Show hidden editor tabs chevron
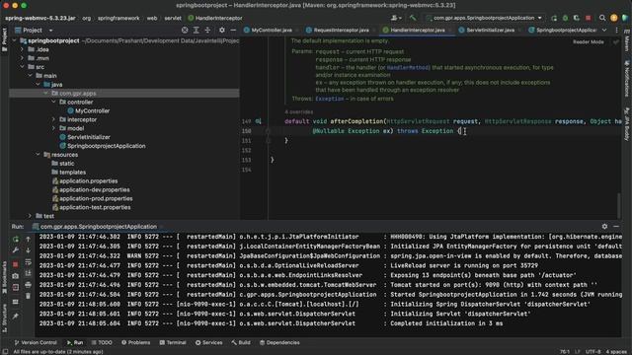This screenshot has width=632, height=355. [x=604, y=31]
